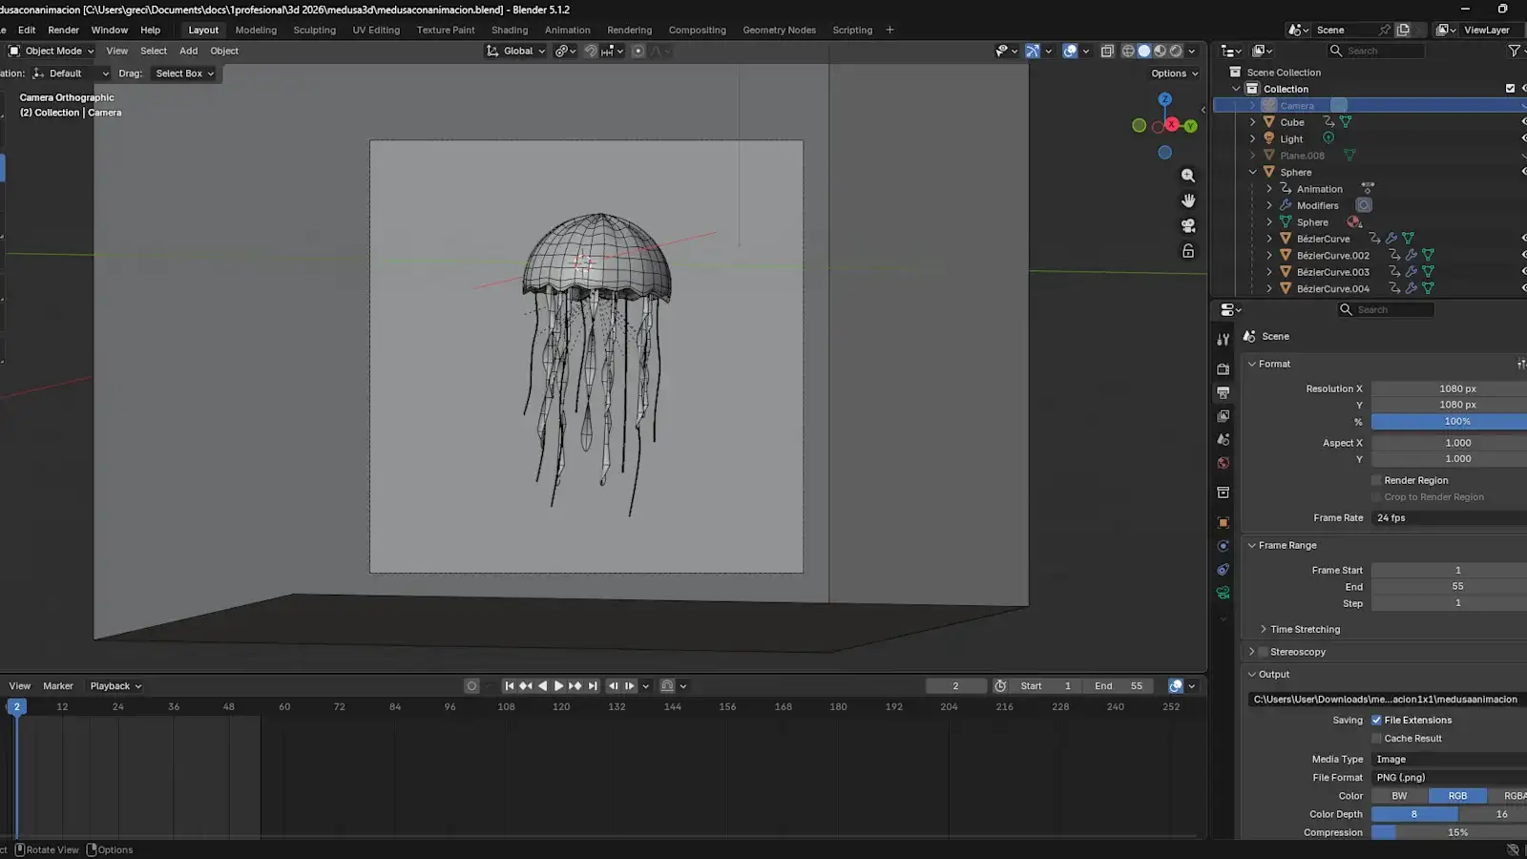The image size is (1527, 859).
Task: Jump to the timeline end frame
Action: [x=593, y=686]
